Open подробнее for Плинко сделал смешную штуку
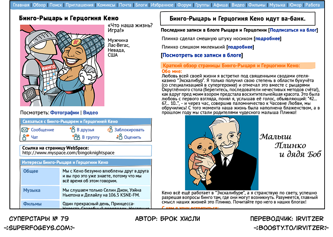 [x=267, y=39]
